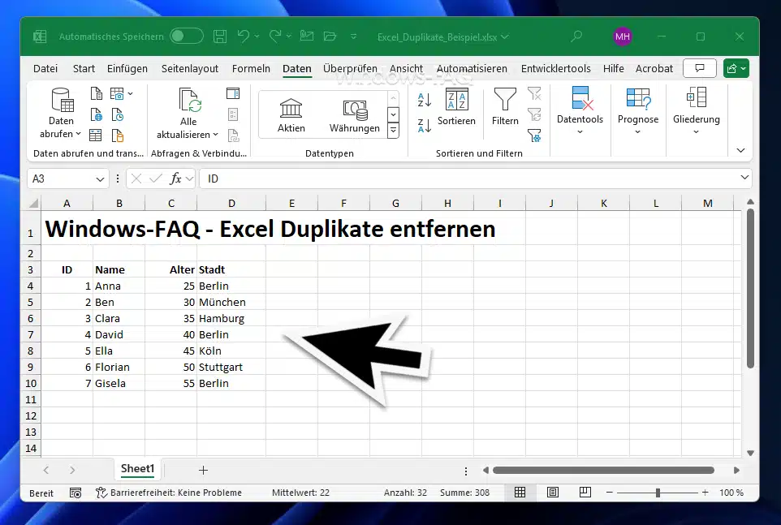Switch to the Formeln tab
The image size is (781, 525).
pyautogui.click(x=251, y=69)
